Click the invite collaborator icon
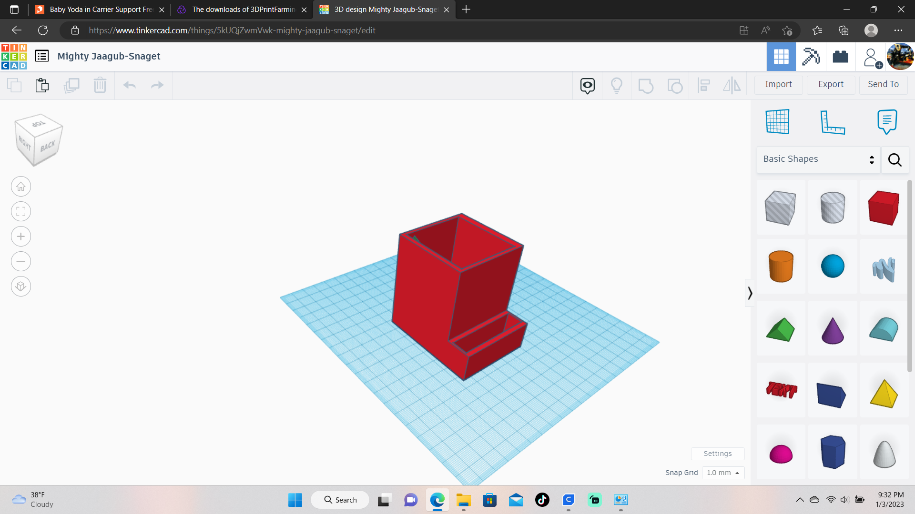 tap(872, 58)
